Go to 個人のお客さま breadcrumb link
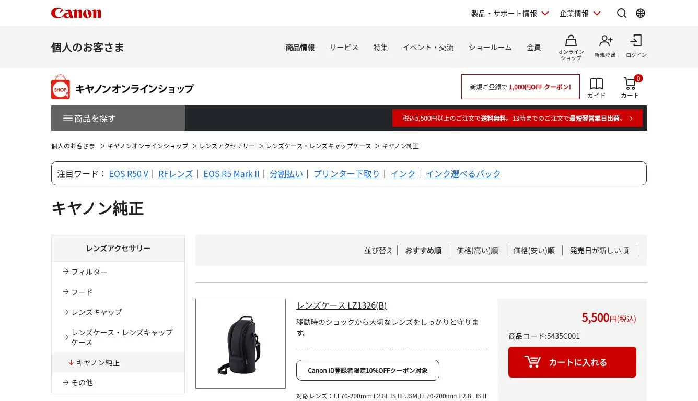Viewport: 698px width, 401px height. point(73,146)
